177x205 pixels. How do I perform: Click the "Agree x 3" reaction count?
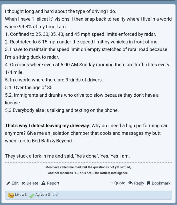pyautogui.click(x=43, y=195)
